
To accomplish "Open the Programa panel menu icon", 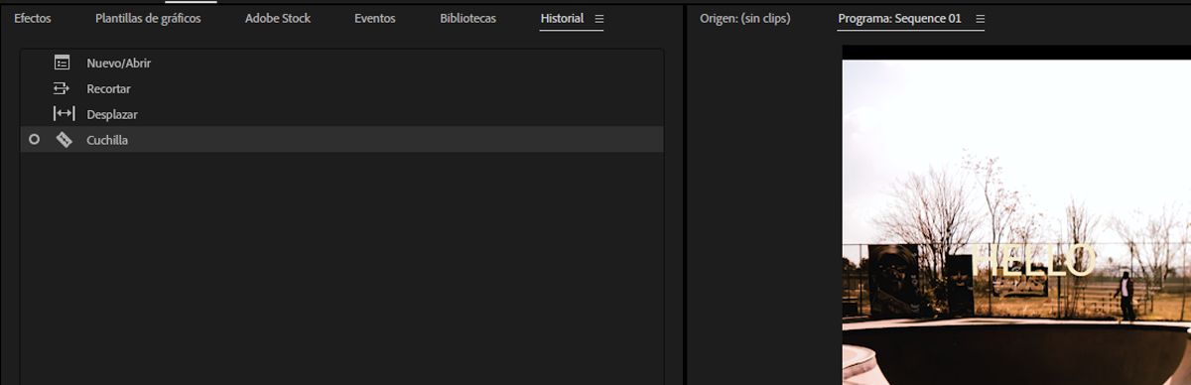I will coord(980,19).
